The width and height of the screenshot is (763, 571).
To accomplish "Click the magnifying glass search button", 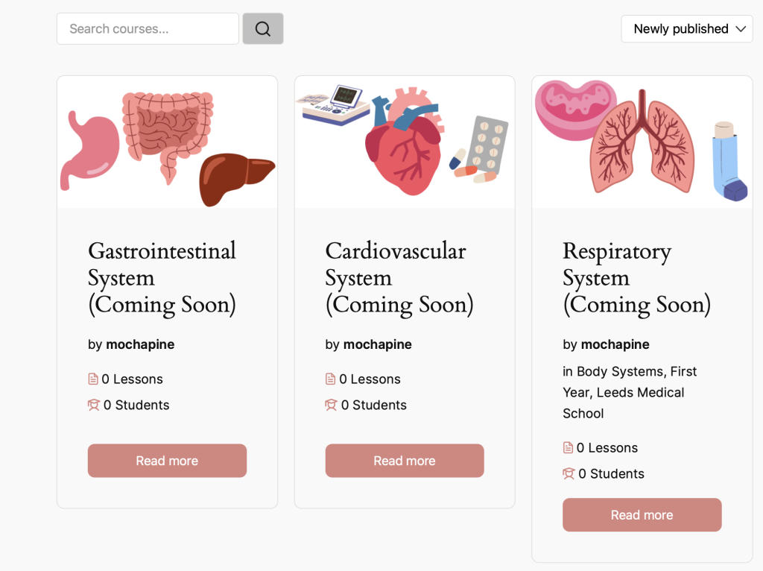I will (x=263, y=29).
